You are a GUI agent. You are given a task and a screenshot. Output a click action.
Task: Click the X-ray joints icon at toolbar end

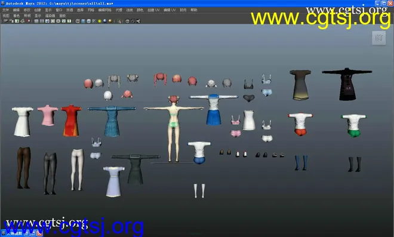coord(138,21)
